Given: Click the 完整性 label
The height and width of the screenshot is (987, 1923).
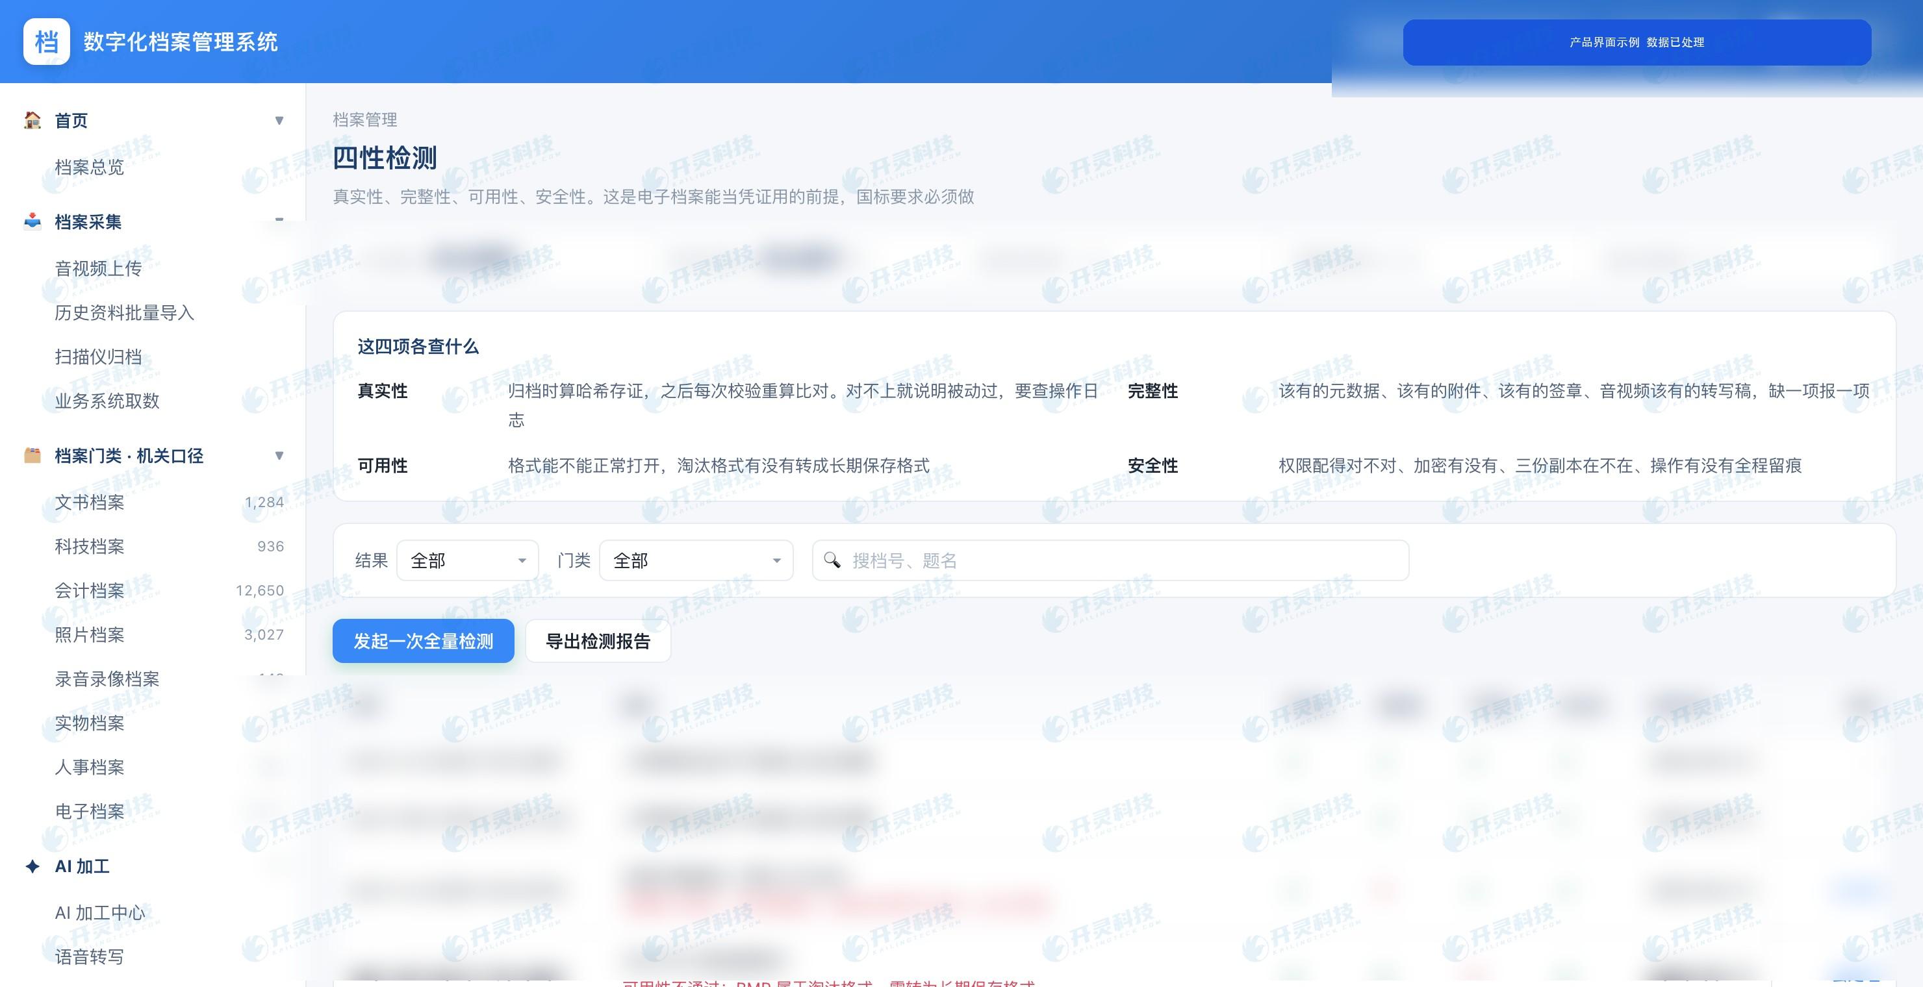Looking at the screenshot, I should coord(1153,391).
